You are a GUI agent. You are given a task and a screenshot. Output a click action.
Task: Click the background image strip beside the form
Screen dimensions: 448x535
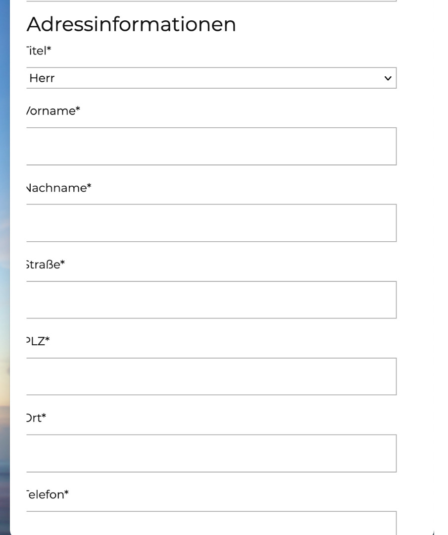(4, 267)
